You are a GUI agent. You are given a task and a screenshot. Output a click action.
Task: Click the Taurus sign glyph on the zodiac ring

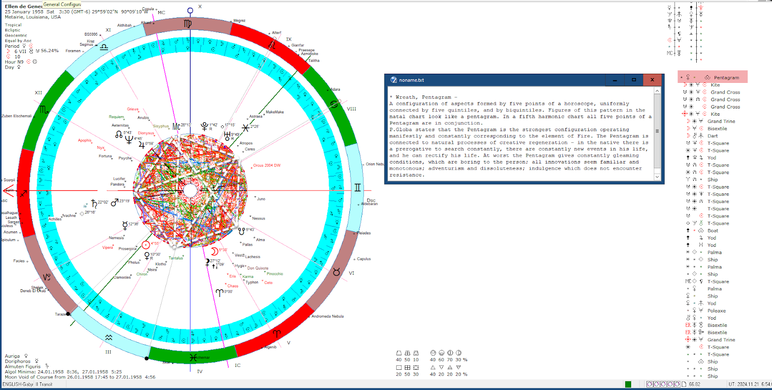336,272
